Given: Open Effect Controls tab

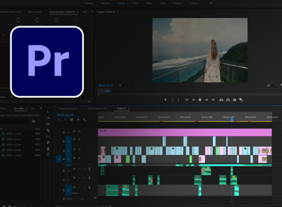Looking at the screenshot, I should [x=35, y=12].
